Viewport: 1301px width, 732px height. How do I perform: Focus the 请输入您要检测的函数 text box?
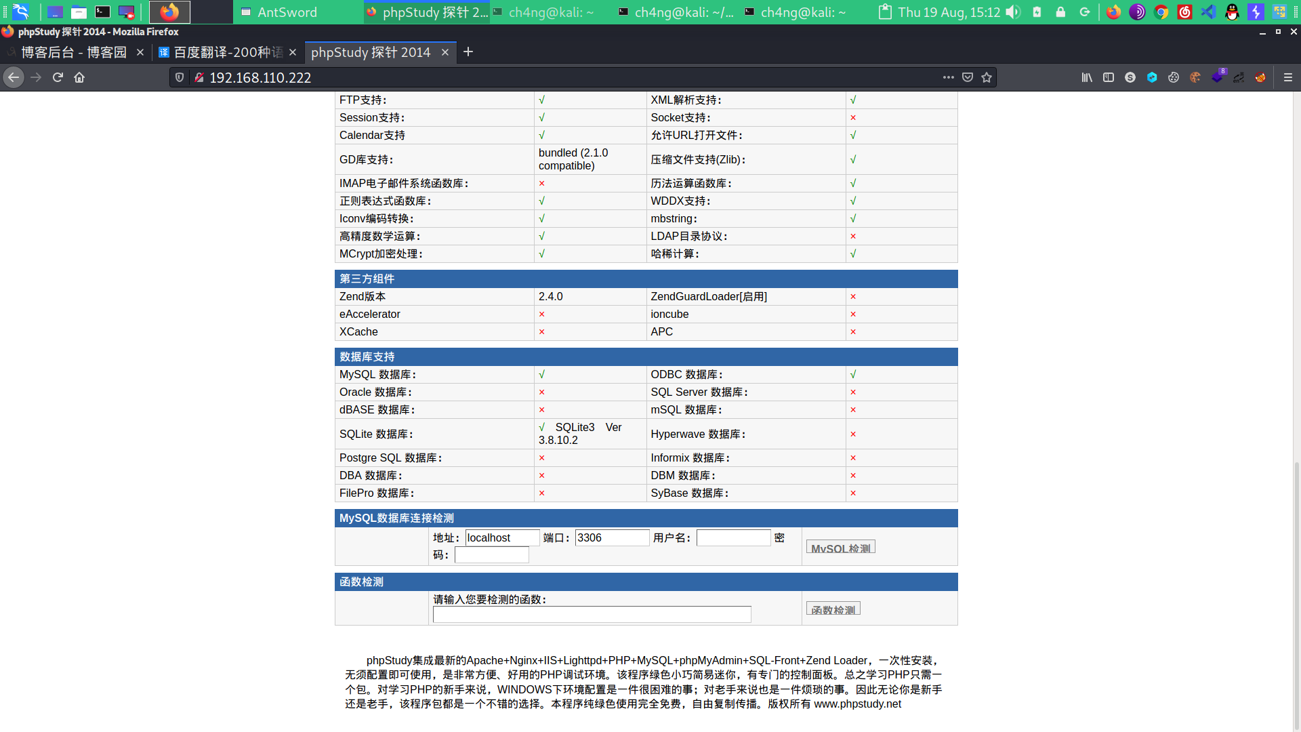(592, 614)
